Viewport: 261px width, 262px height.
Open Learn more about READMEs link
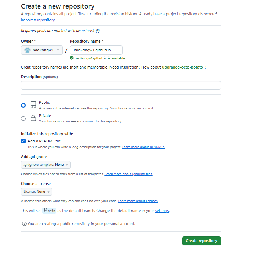click(143, 147)
